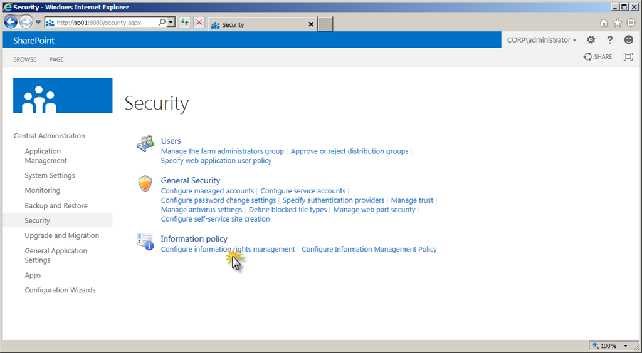The width and height of the screenshot is (642, 353).
Task: Open Configure managed accounts link
Action: click(x=207, y=191)
